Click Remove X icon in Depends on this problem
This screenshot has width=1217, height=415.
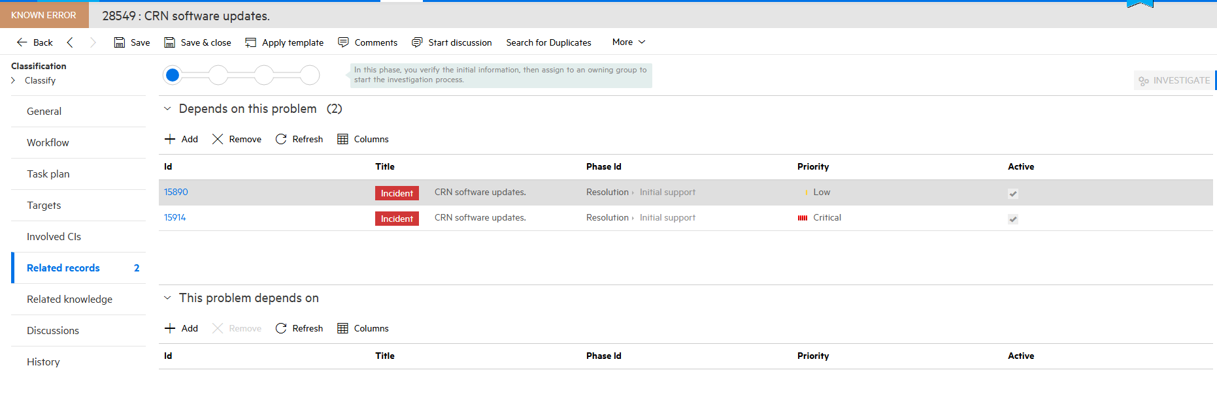218,139
